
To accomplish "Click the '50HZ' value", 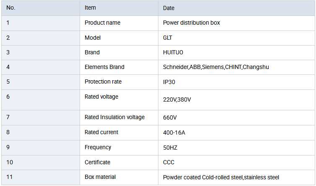I will (171, 148).
